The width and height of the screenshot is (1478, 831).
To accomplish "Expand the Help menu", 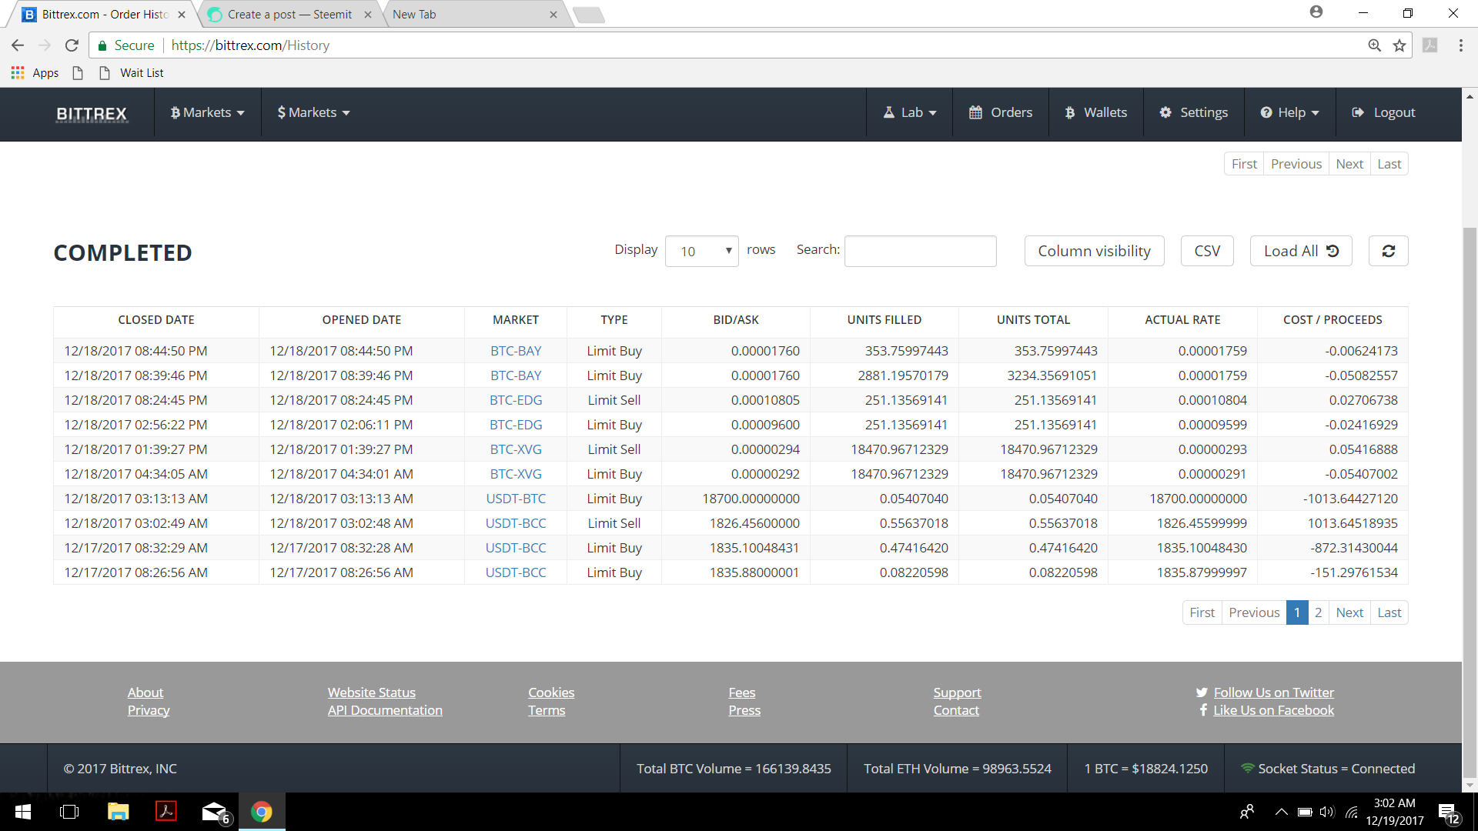I will (1289, 112).
